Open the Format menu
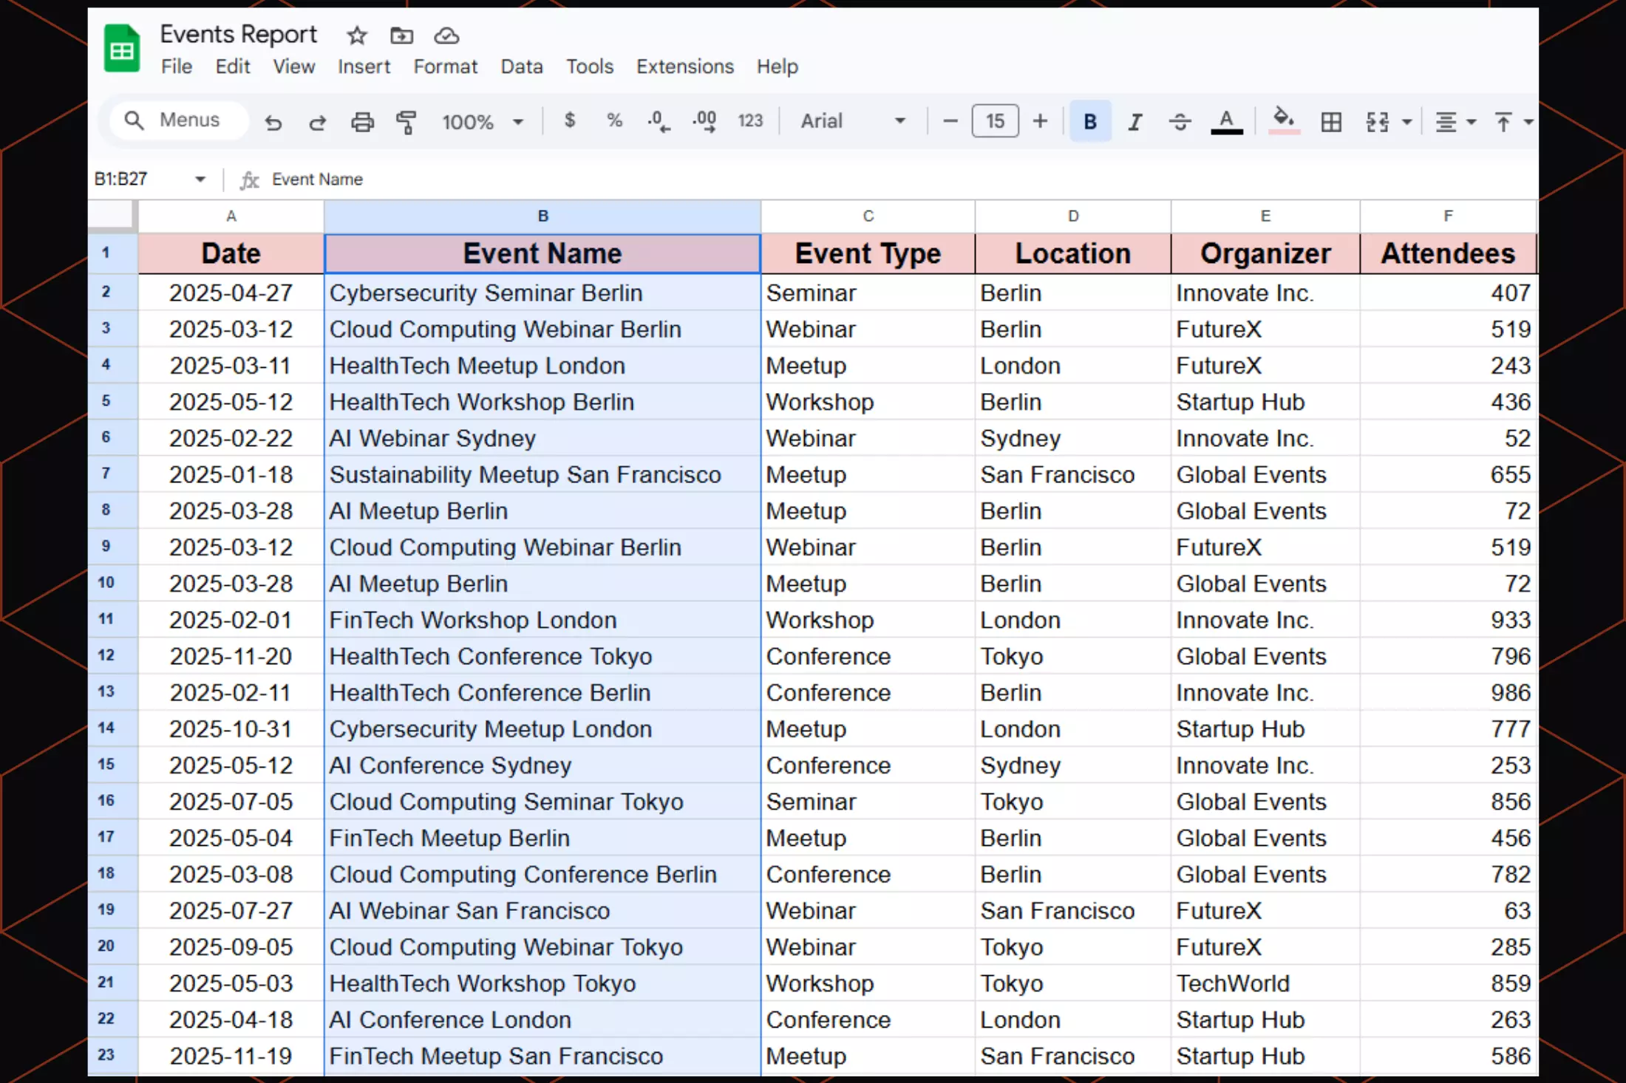The height and width of the screenshot is (1083, 1626). point(445,66)
